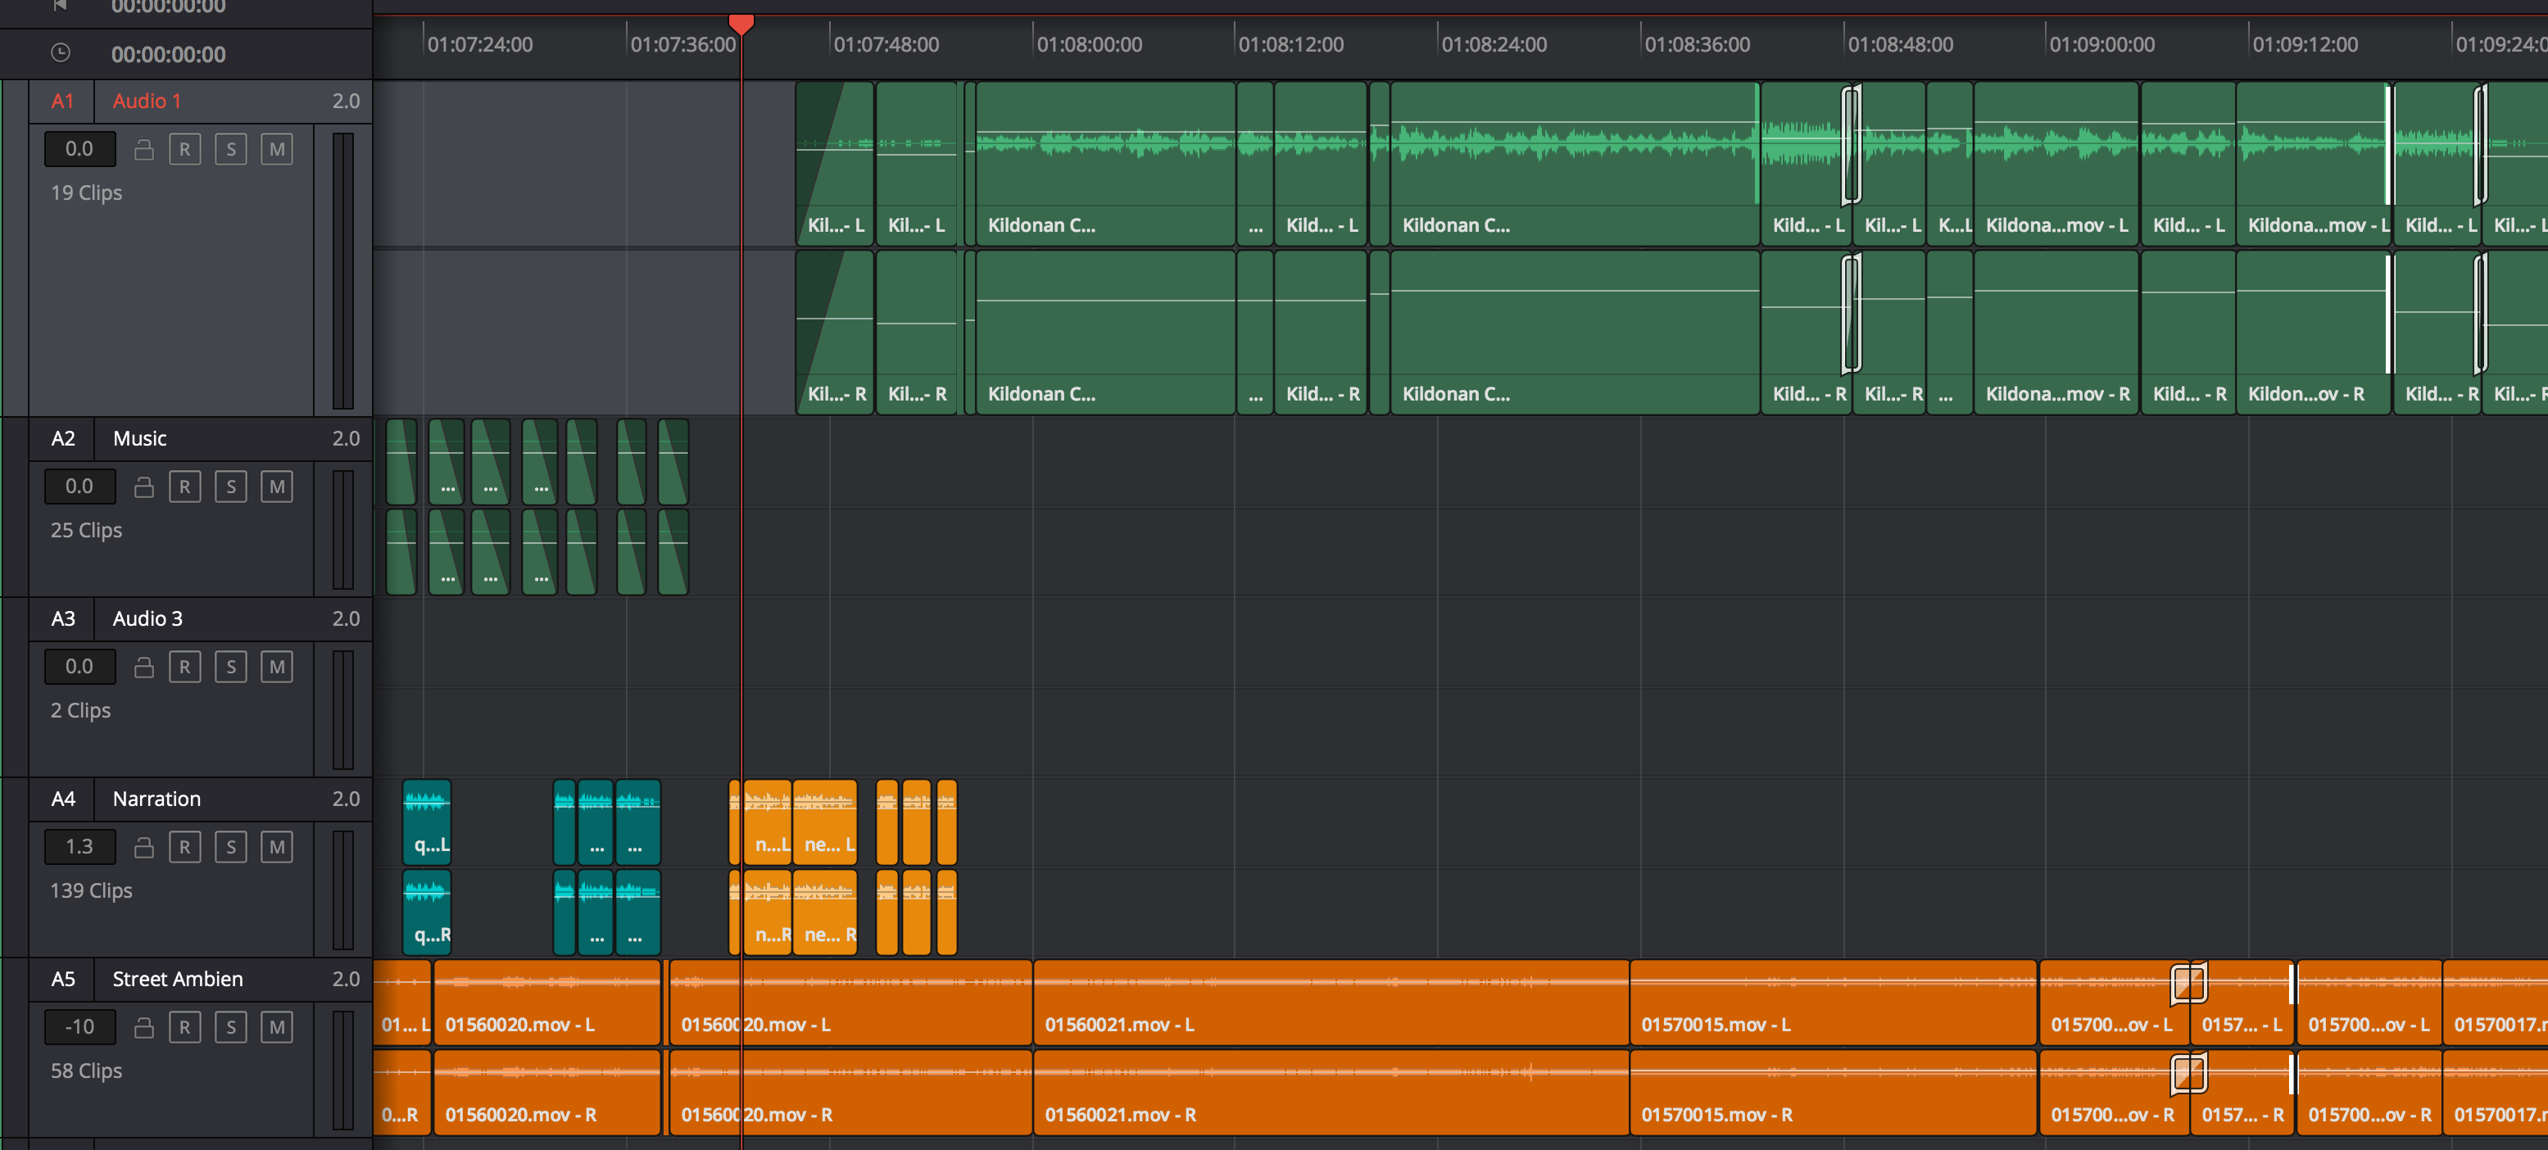Image resolution: width=2548 pixels, height=1150 pixels.
Task: Select the teal q...L narration clip
Action: 428,822
